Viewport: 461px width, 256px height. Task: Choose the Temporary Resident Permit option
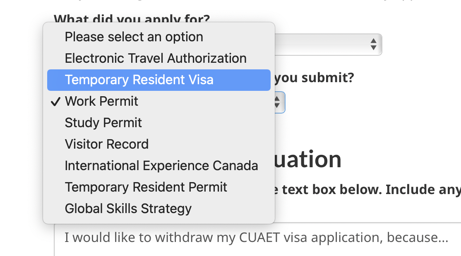tap(146, 187)
